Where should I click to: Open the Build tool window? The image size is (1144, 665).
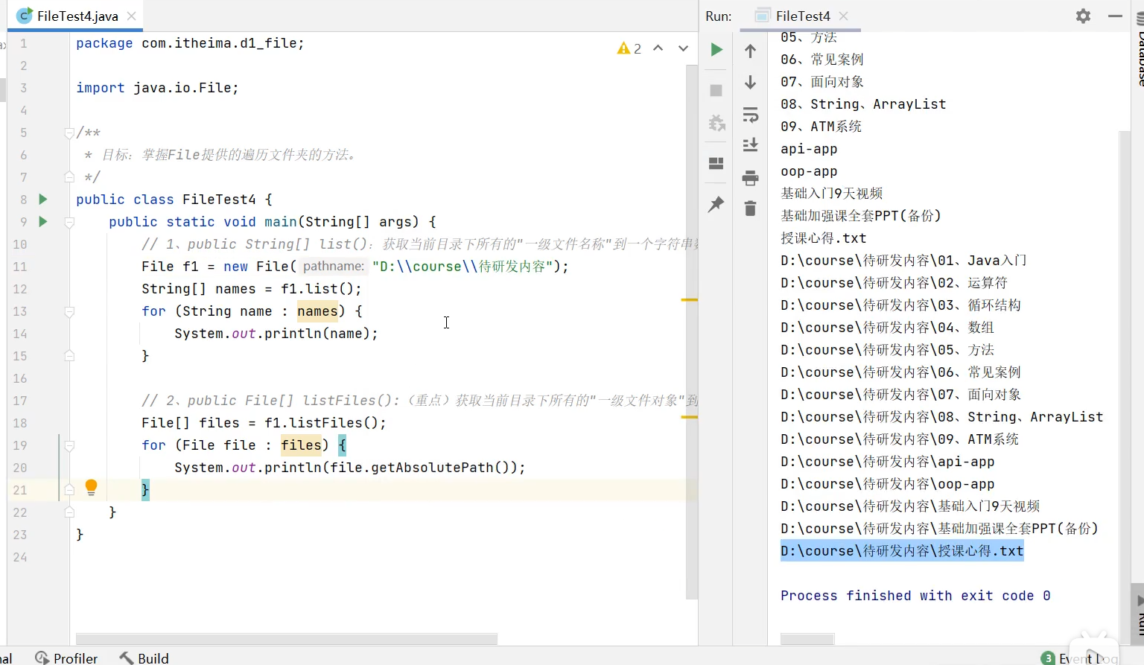pos(144,658)
